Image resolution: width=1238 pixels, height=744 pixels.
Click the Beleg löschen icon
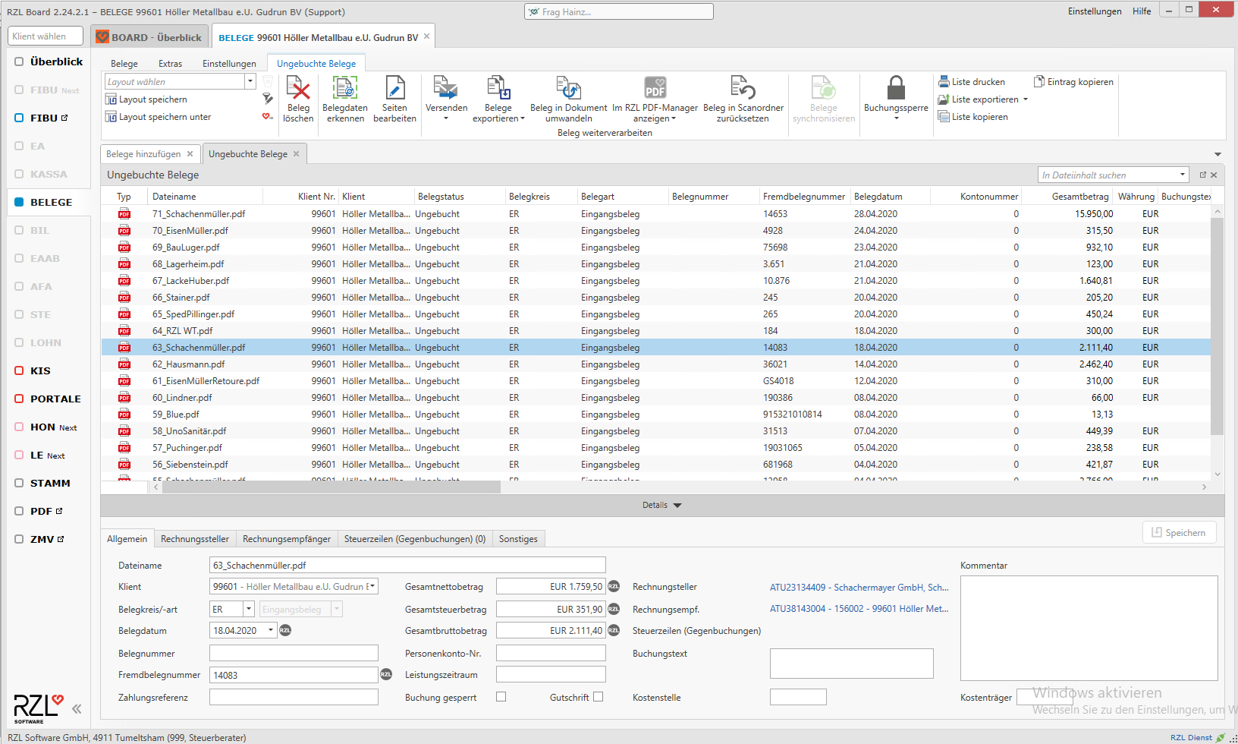click(298, 90)
